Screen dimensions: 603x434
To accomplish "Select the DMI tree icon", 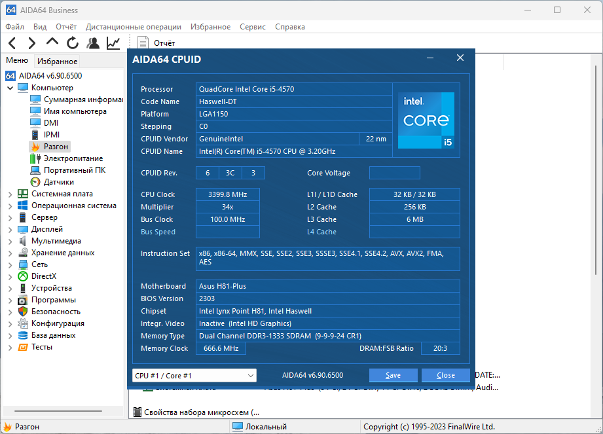I will (35, 123).
